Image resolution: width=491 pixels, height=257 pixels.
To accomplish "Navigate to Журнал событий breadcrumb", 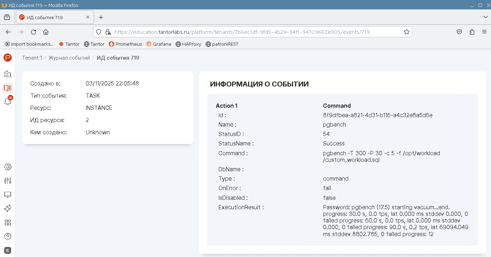I will click(69, 58).
